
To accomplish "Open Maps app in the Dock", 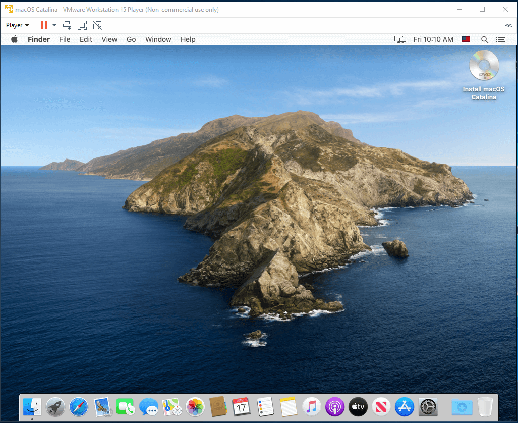I will click(172, 407).
